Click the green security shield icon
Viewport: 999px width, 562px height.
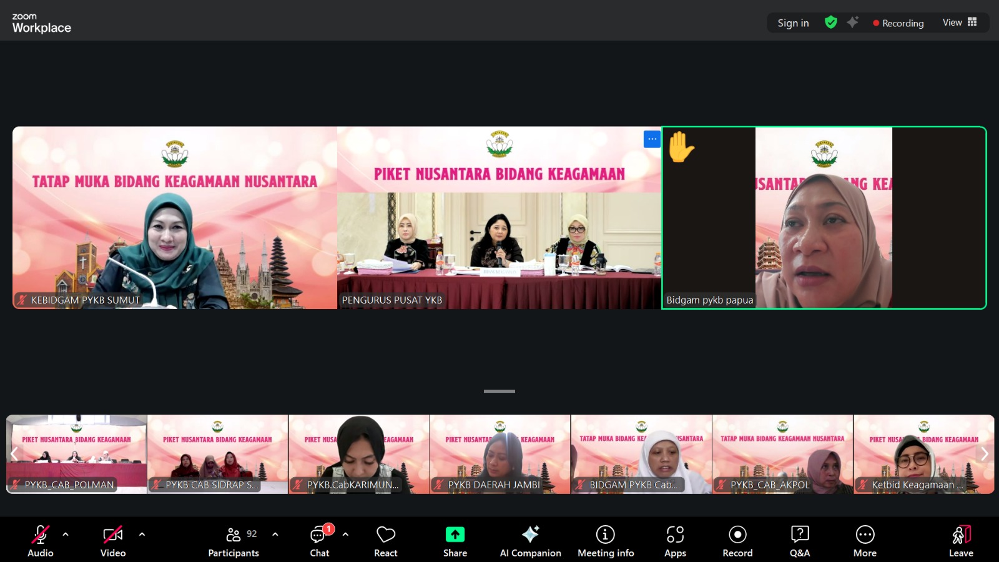[830, 22]
